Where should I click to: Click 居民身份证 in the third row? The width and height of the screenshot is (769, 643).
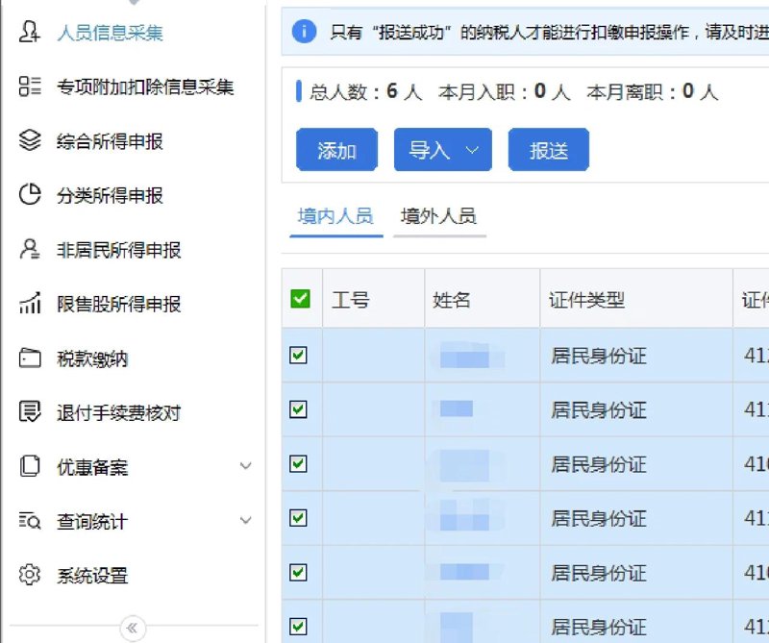[x=599, y=464]
